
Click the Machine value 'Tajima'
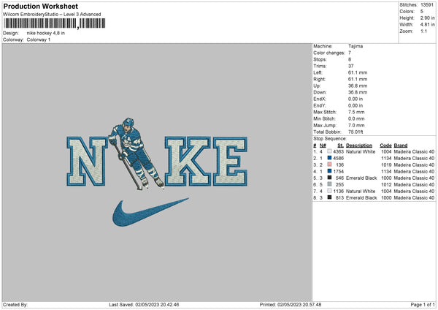(356, 46)
